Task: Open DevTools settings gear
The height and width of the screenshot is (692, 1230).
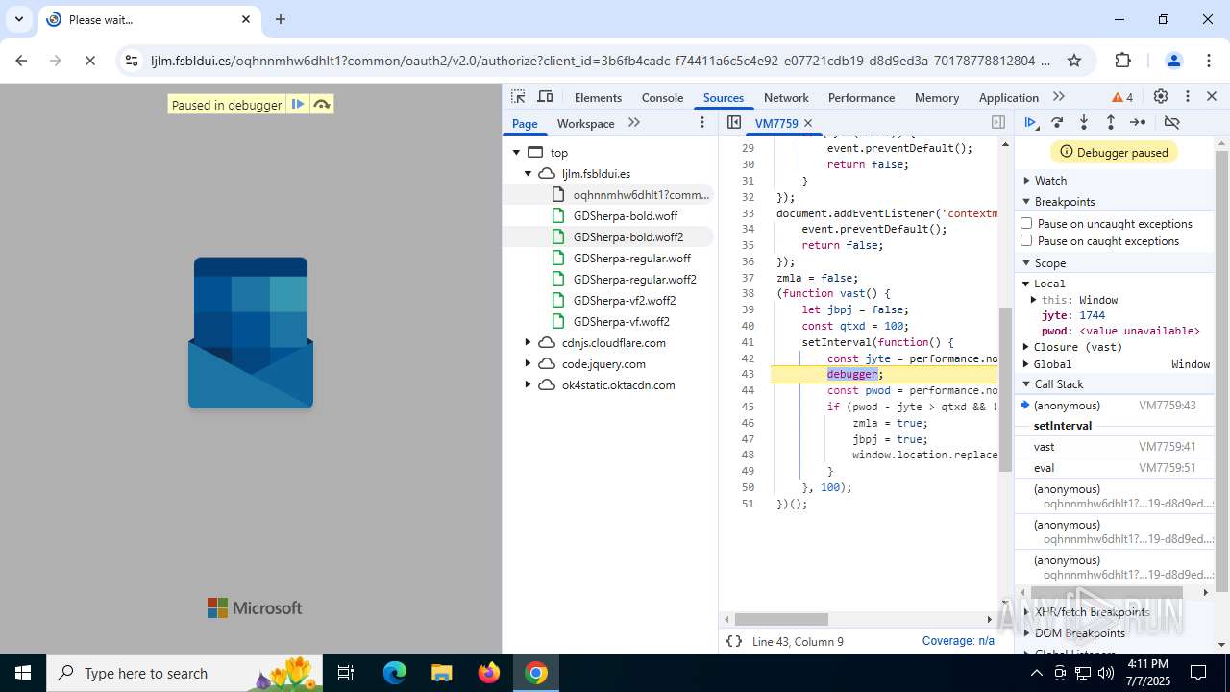Action: pos(1161,97)
